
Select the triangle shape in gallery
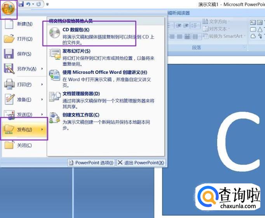tap(260, 30)
